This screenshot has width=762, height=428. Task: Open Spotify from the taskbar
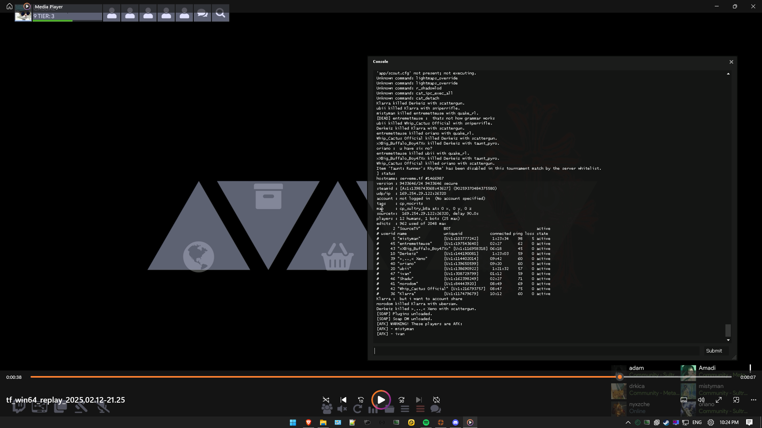click(426, 422)
